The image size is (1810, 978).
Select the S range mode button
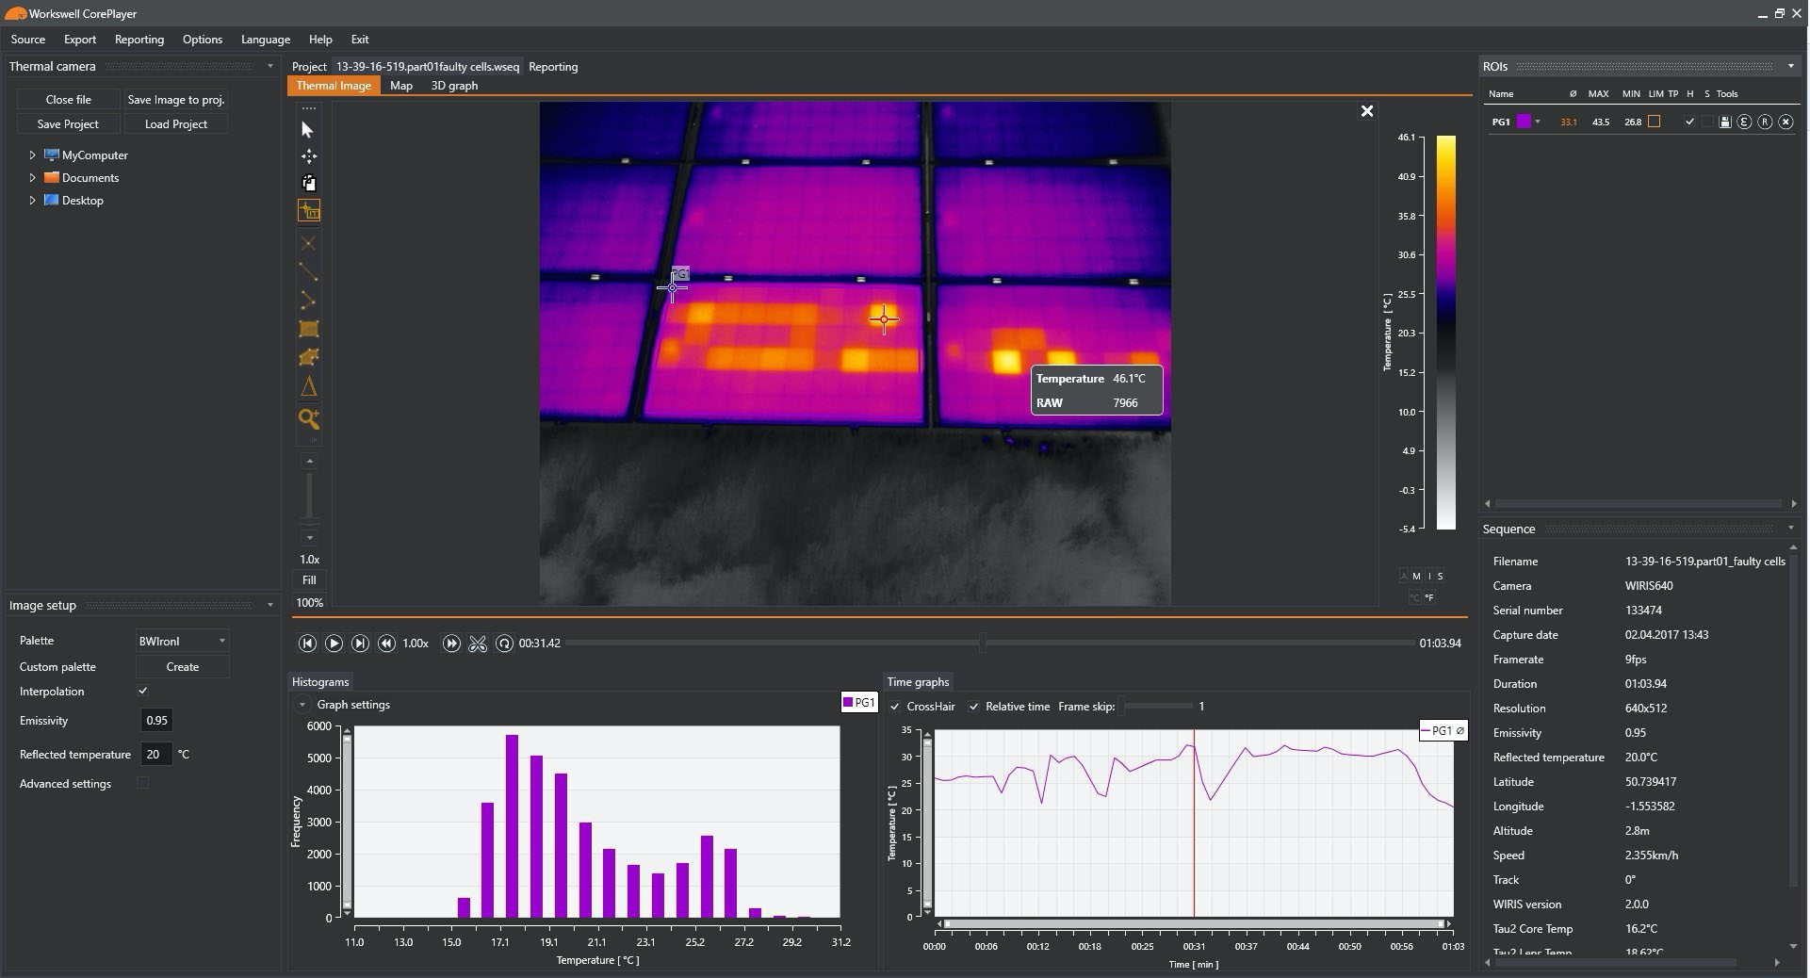click(x=1440, y=576)
